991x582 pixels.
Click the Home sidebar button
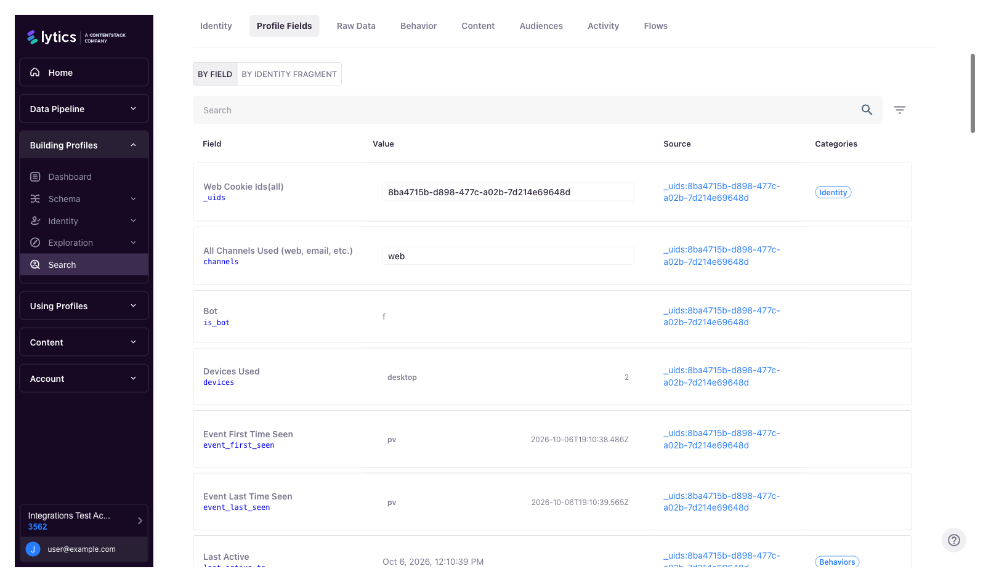pos(84,72)
